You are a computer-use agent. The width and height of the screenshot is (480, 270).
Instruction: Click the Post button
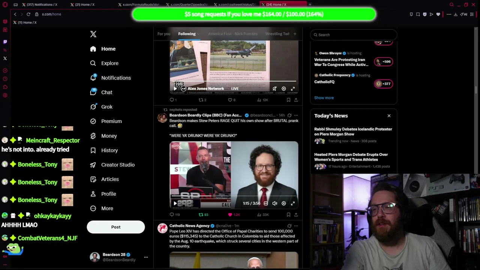[x=116, y=227]
